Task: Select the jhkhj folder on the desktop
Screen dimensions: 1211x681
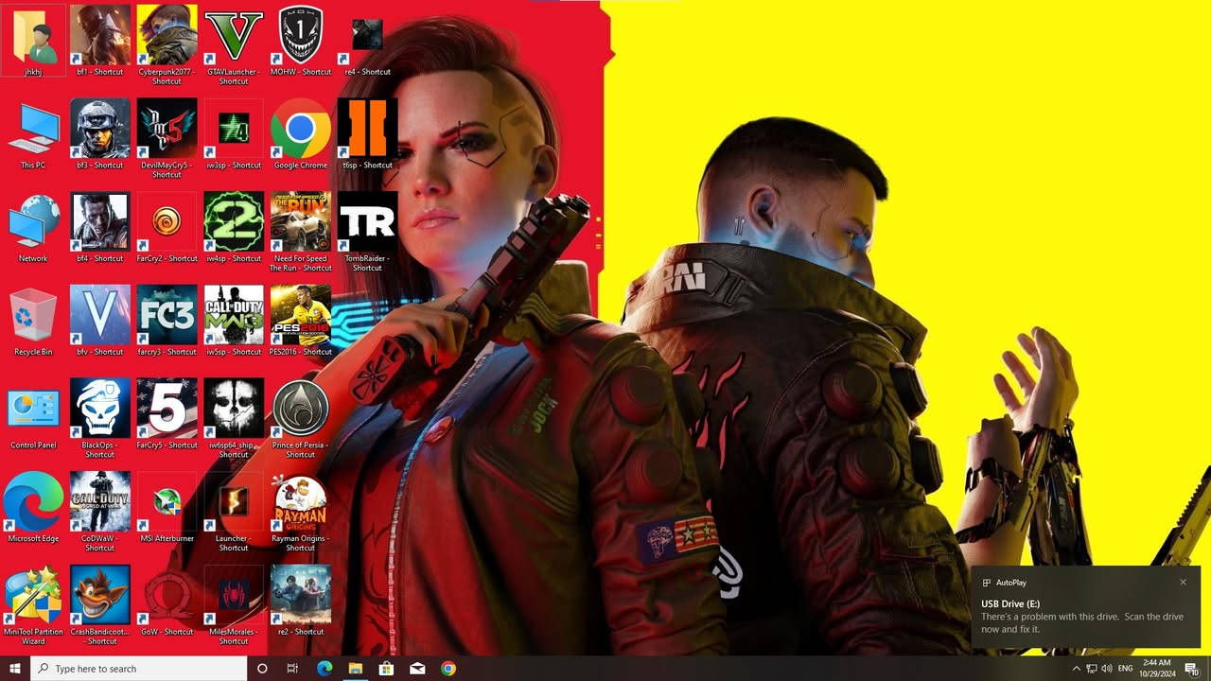Action: point(33,41)
